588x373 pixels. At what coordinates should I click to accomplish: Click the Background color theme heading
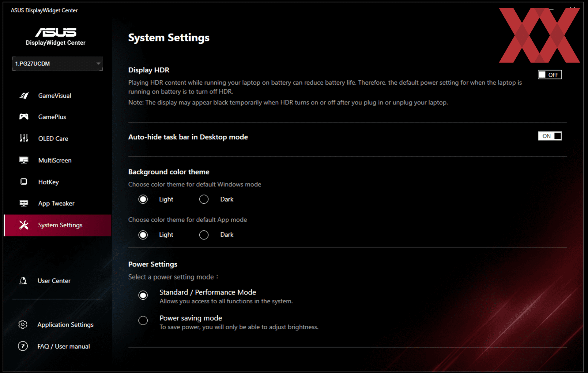[x=169, y=172]
